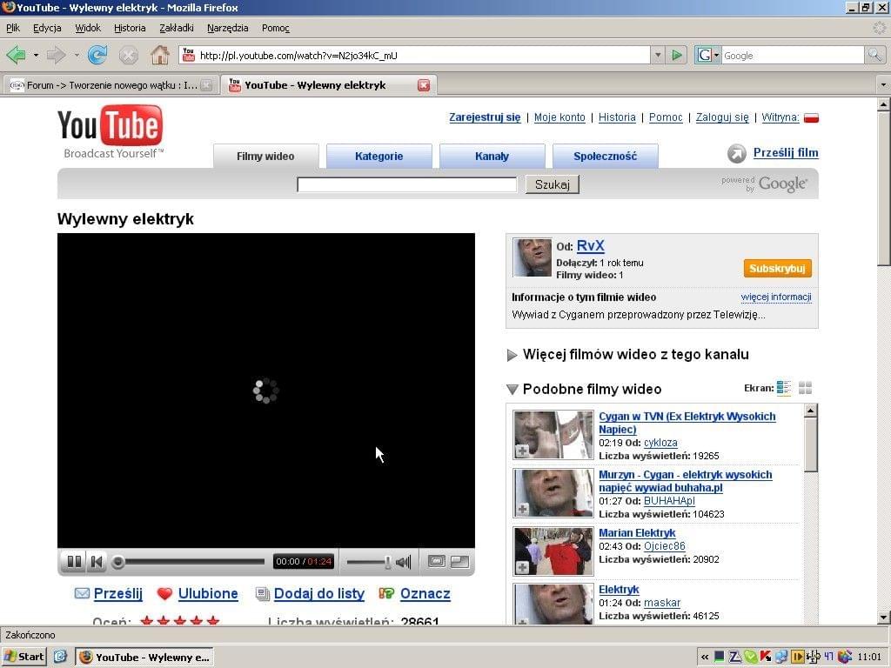The width and height of the screenshot is (891, 668).
Task: Open the Kategorie tab on YouTube
Action: point(379,157)
